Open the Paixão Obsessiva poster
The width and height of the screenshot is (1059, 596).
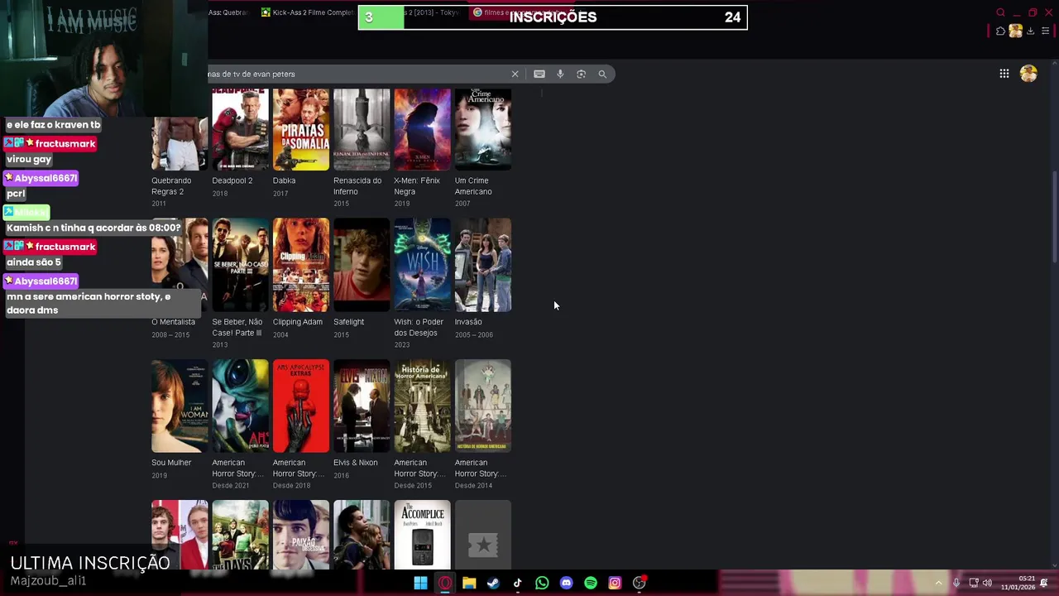point(301,535)
